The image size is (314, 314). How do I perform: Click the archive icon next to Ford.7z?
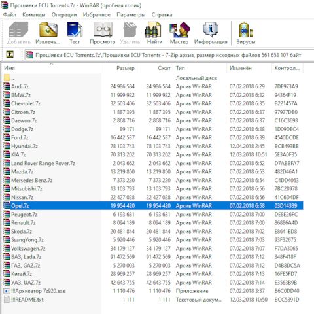click(7, 137)
